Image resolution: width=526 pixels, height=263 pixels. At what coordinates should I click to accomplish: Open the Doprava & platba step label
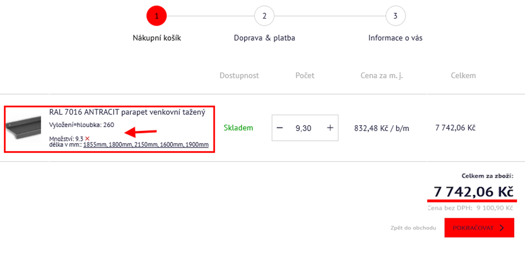click(x=264, y=38)
